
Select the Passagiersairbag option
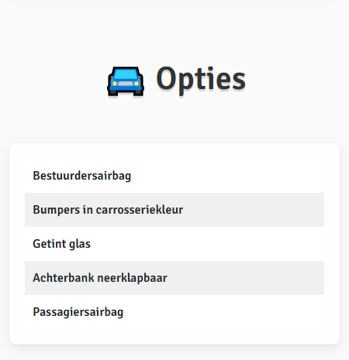[174, 312]
